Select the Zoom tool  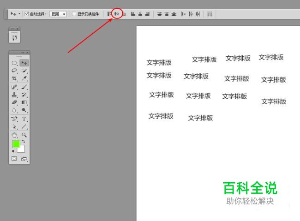coord(24,135)
